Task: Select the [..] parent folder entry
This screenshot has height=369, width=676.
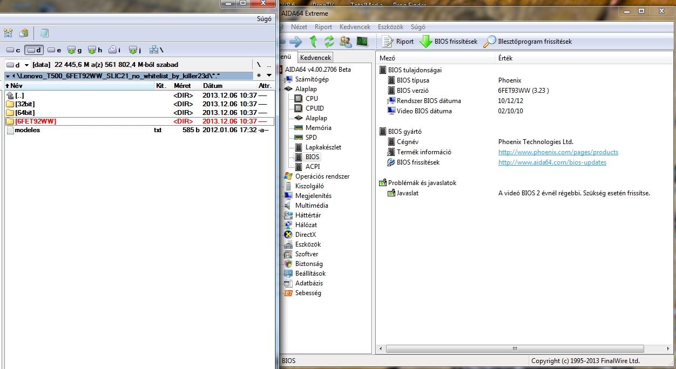Action: 139,95
